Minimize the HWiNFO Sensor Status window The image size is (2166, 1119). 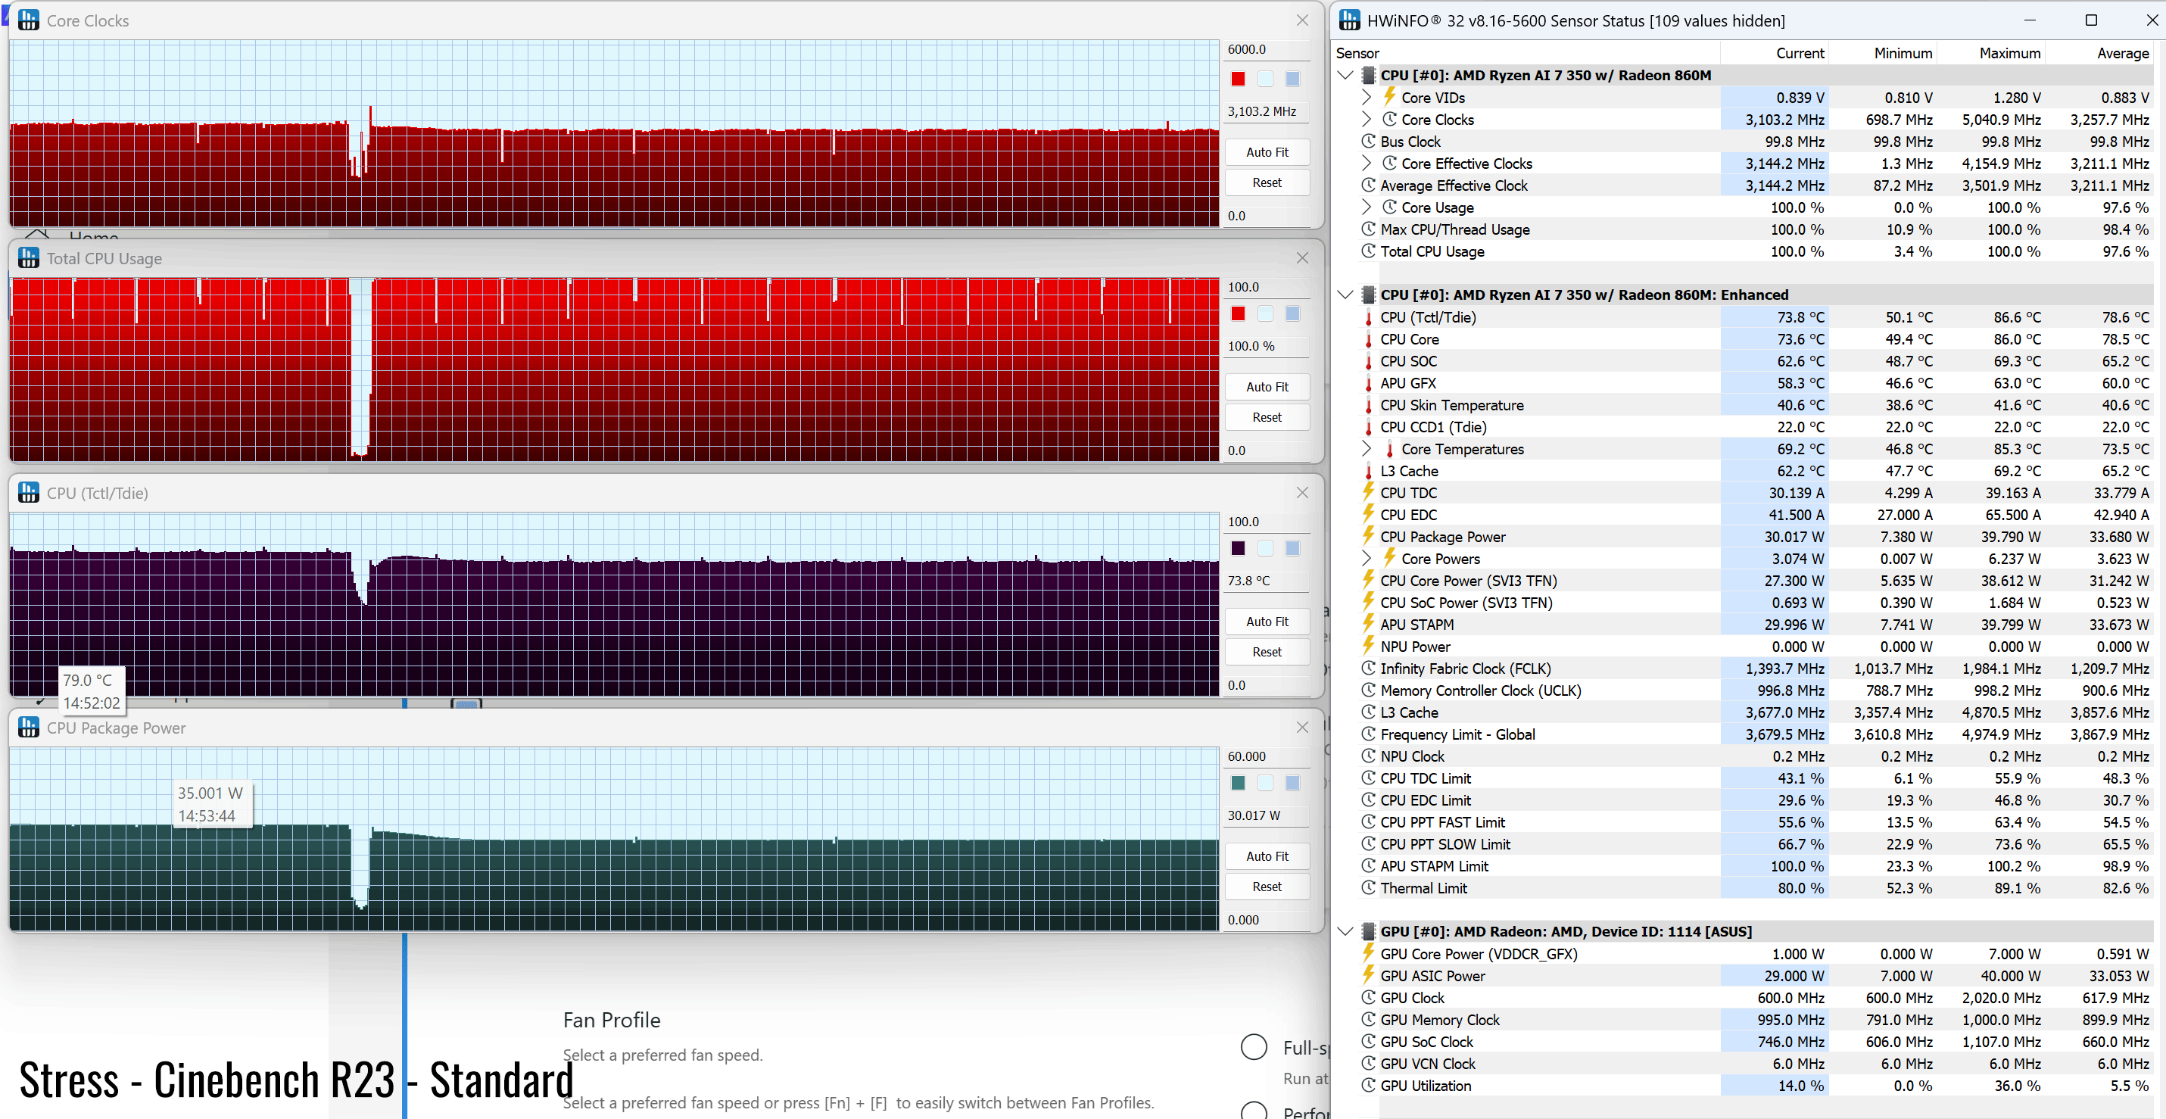pos(2030,20)
